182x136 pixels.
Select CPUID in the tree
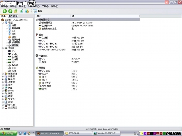tap(14, 54)
